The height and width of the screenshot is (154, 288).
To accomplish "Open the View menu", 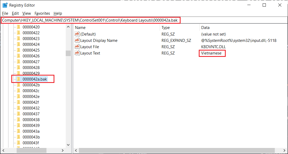I will [27, 13].
